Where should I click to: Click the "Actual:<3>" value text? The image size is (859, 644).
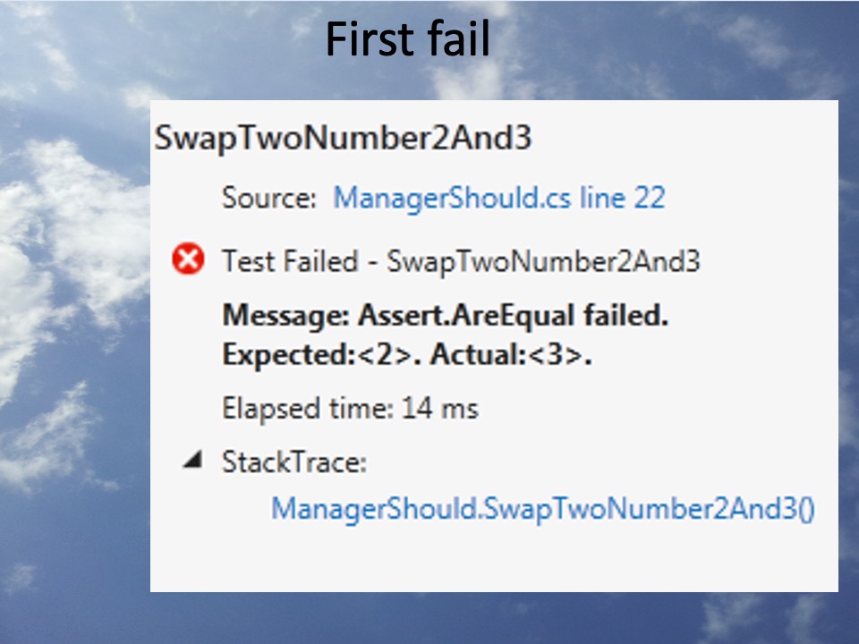[x=511, y=355]
